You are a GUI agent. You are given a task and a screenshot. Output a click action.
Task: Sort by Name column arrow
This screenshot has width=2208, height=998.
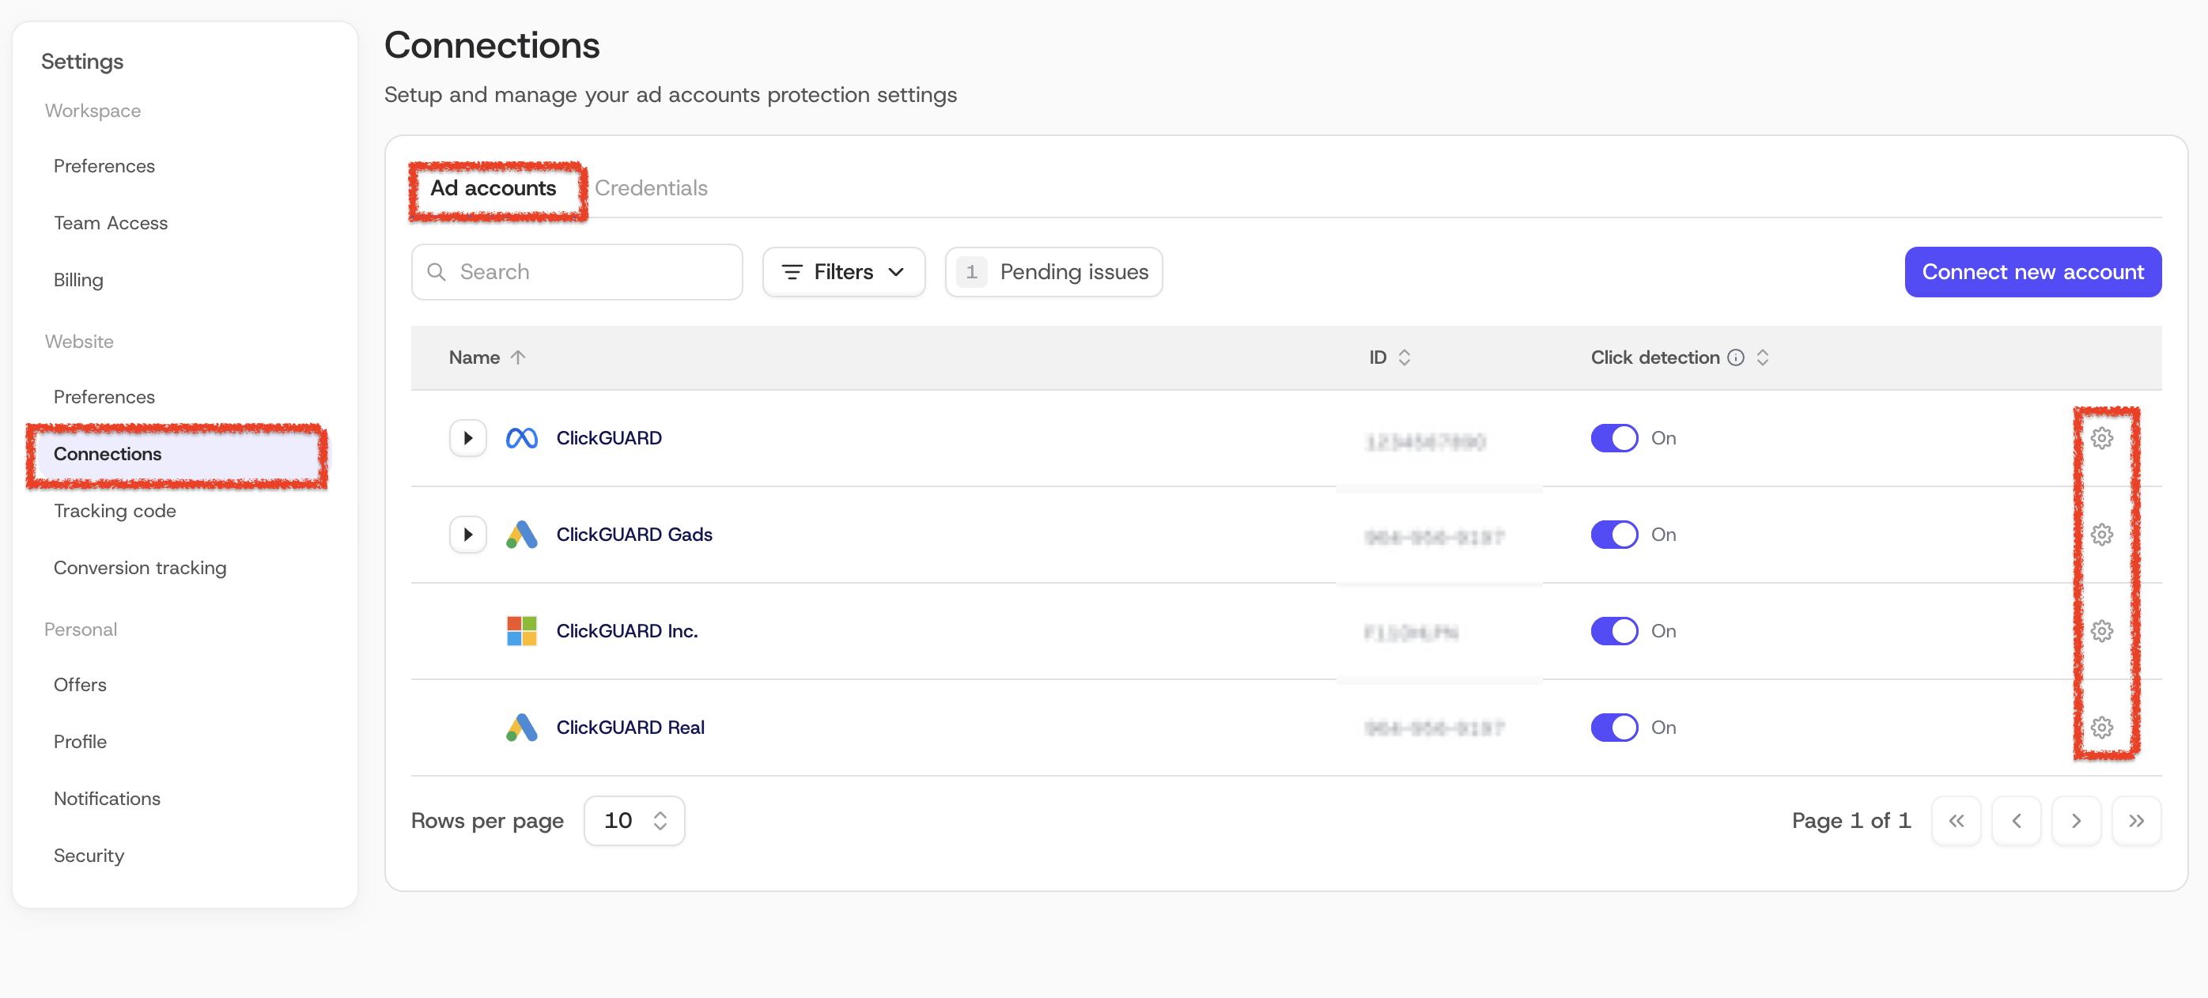tap(518, 357)
